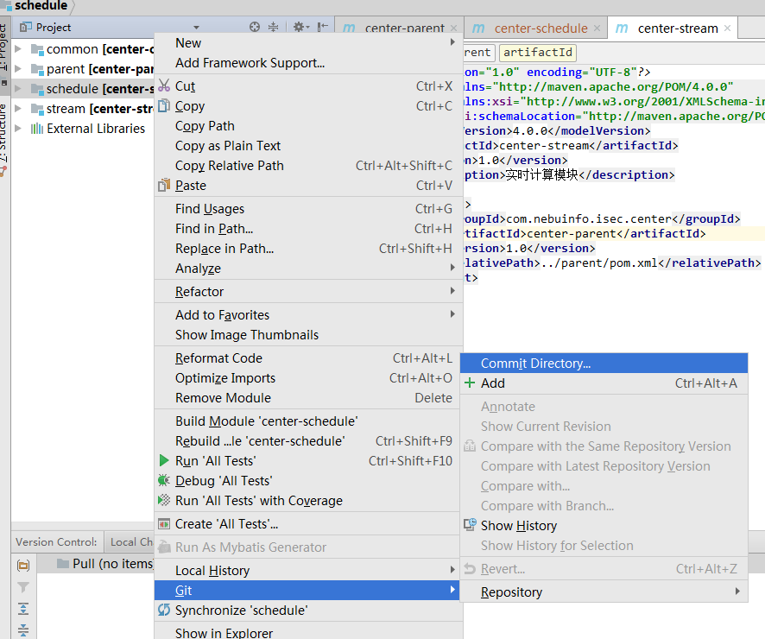
Task: Click the Paste clipboard icon
Action: click(x=164, y=186)
